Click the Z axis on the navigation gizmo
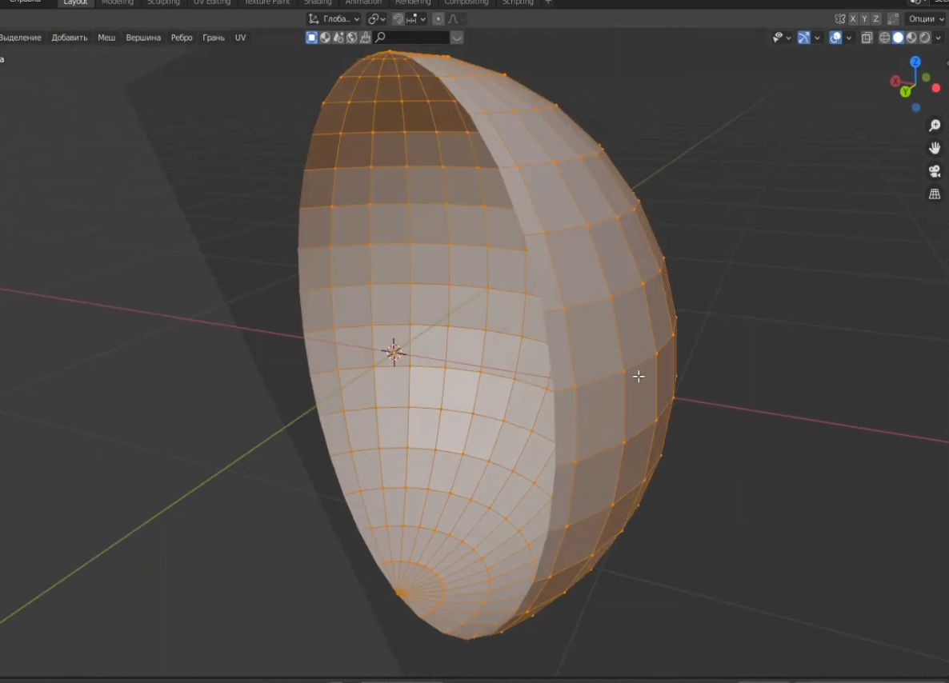This screenshot has width=949, height=683. pos(915,61)
